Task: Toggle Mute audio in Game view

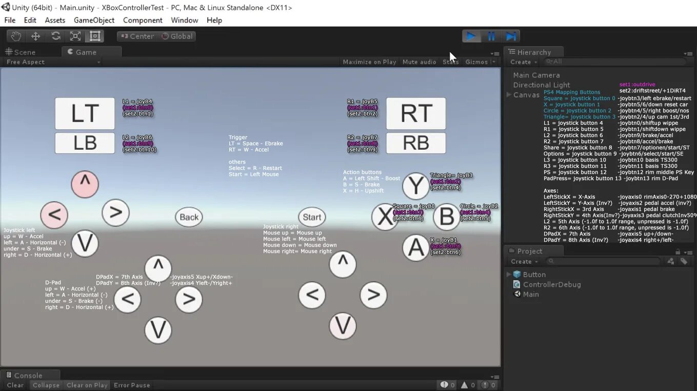Action: click(420, 62)
